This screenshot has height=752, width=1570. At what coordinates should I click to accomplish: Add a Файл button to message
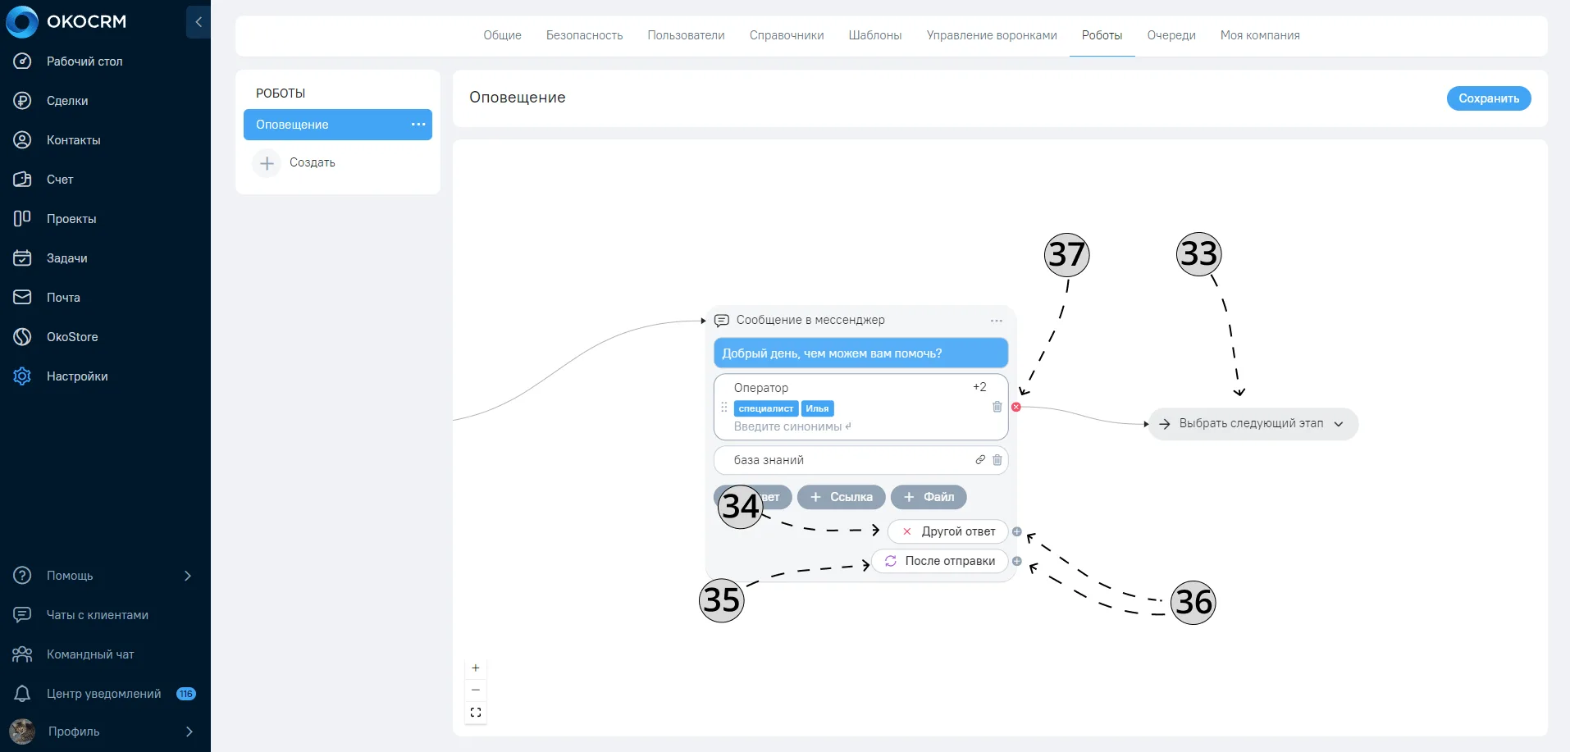tap(929, 497)
